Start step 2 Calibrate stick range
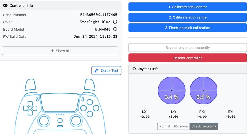This screenshot has height=134, width=248. pyautogui.click(x=187, y=17)
